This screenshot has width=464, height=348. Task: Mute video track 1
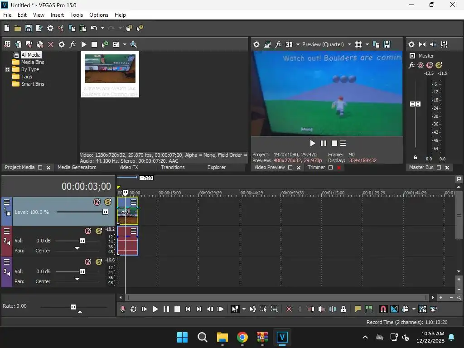click(97, 202)
